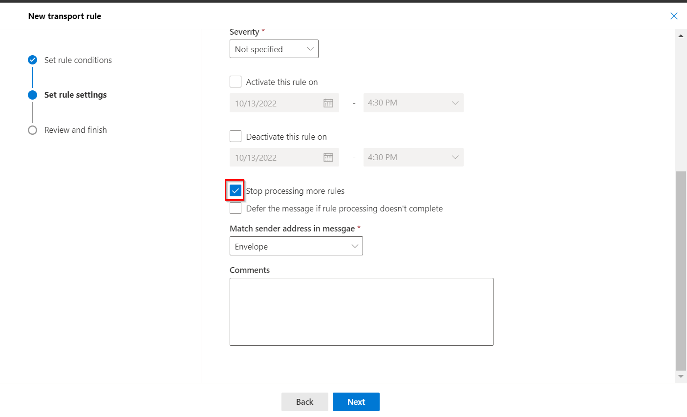Click the Review and finish step circle
The width and height of the screenshot is (687, 417).
click(x=33, y=130)
